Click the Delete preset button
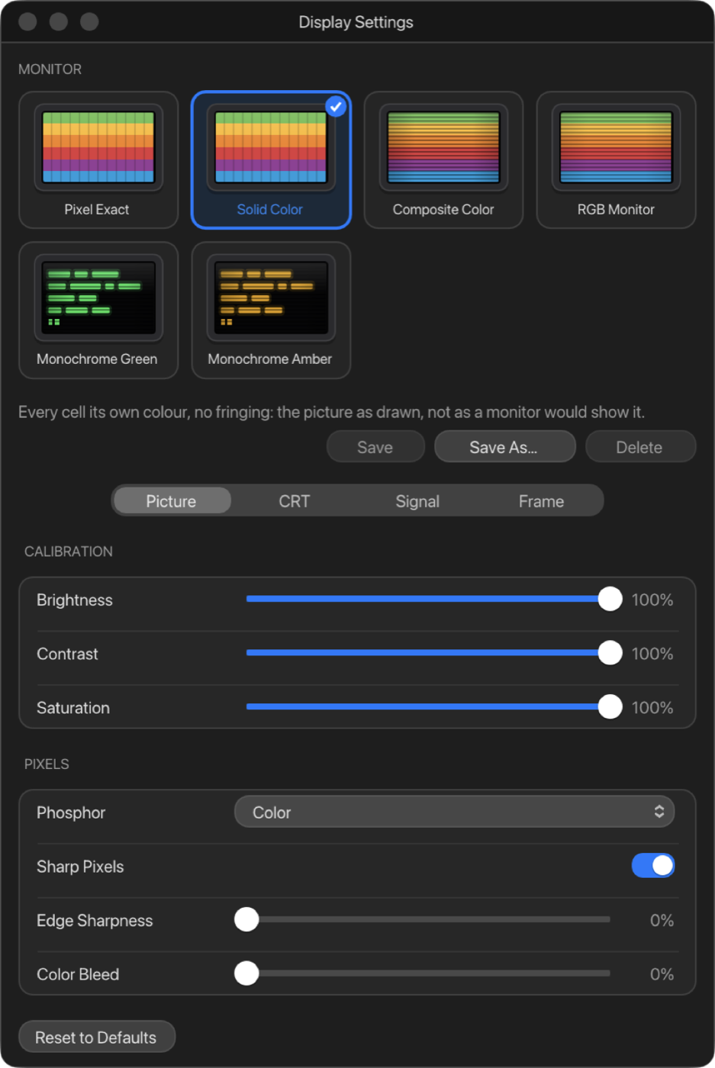The height and width of the screenshot is (1068, 715). [640, 447]
